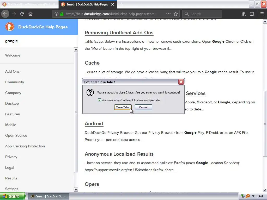Click the magnifier icon in the search box

tap(187, 14)
